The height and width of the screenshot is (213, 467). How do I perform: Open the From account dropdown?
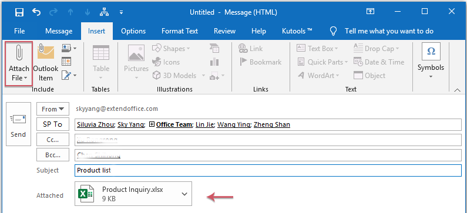(x=53, y=109)
